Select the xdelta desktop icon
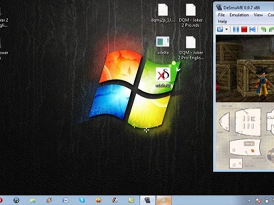 pyautogui.click(x=163, y=45)
